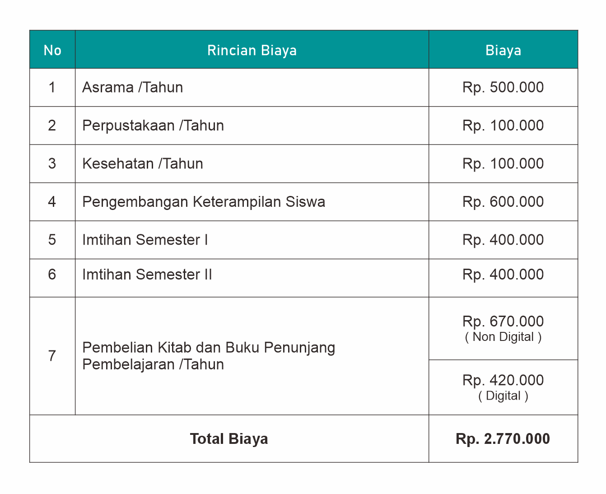
Task: Click the total amount "Rp. 2.770.000"
Action: point(503,439)
